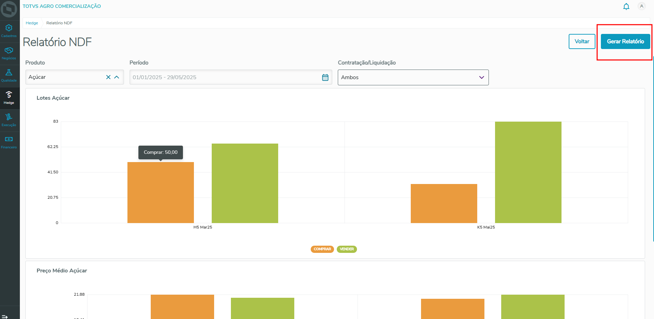Click the Relatório NDF page heading

pyautogui.click(x=57, y=42)
